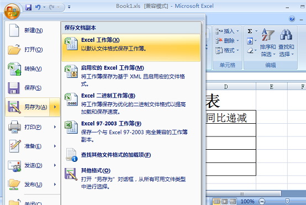The image size is (306, 205).
Task: Select 保存(S) from Office menu
Action: coord(33,88)
